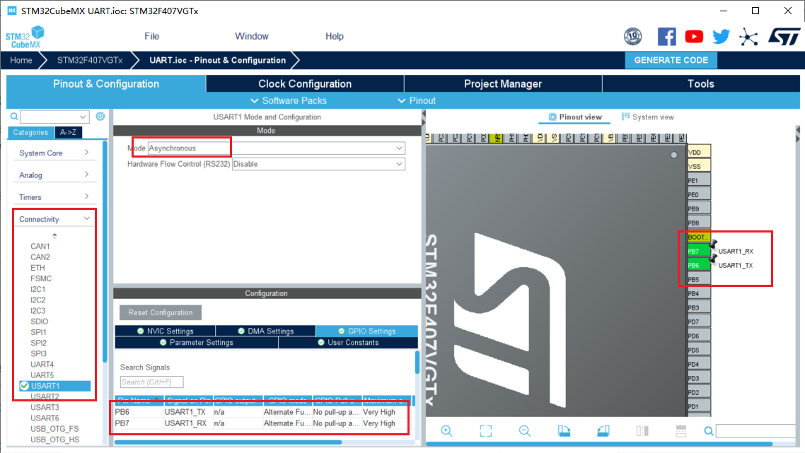Open the Help menu

tap(334, 37)
